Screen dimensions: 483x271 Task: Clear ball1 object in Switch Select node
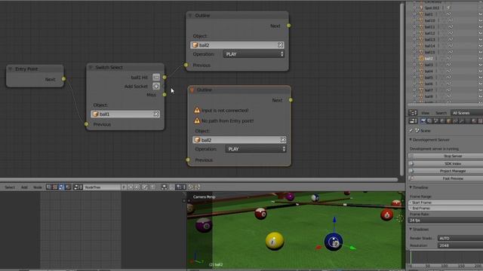coord(156,114)
